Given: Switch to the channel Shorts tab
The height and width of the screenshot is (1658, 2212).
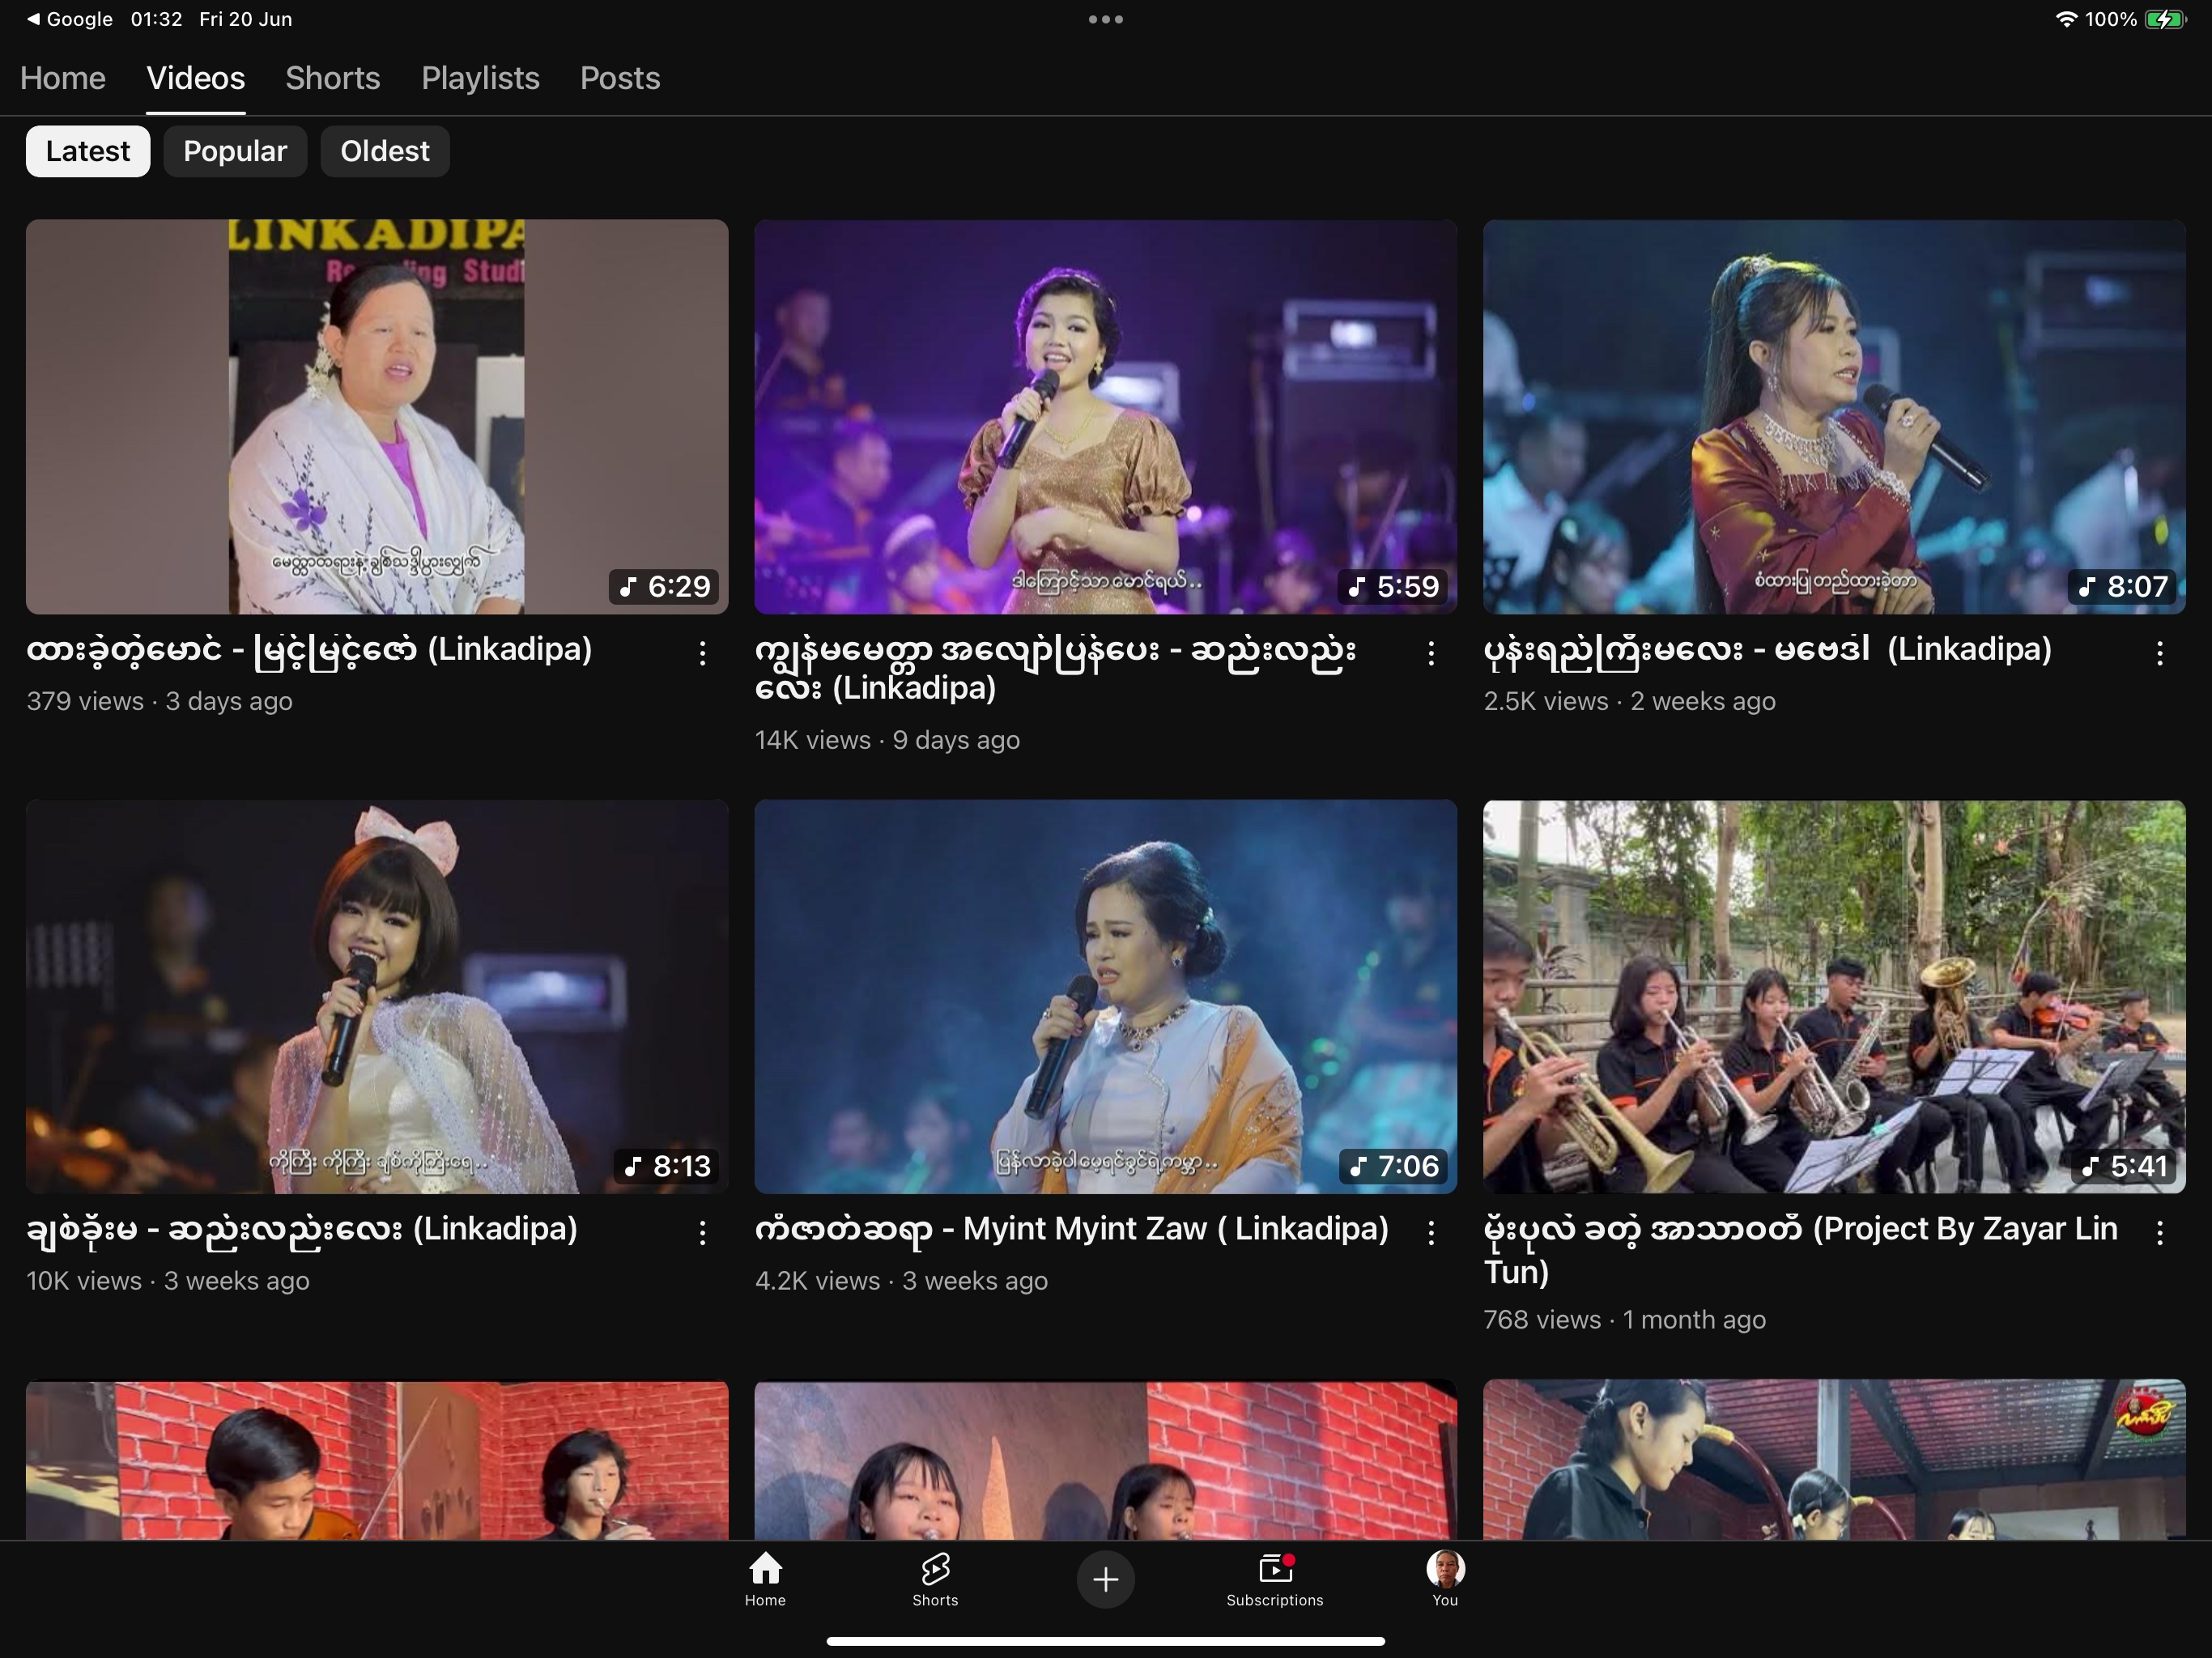Looking at the screenshot, I should [x=332, y=78].
